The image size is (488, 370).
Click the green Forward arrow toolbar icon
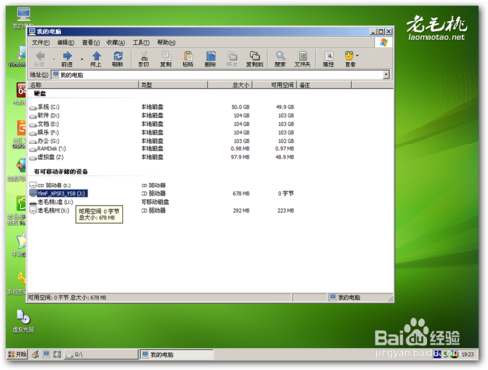[67, 56]
